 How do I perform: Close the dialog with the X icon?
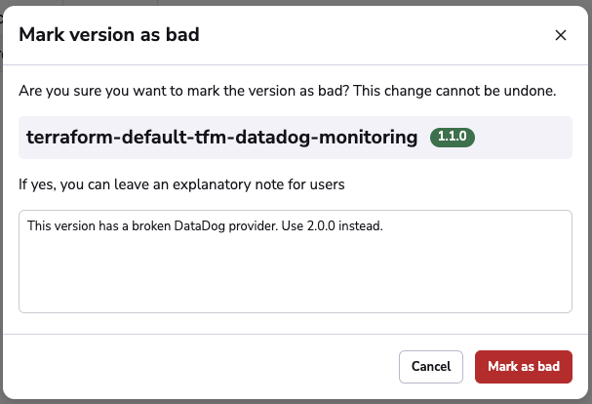[x=561, y=35]
